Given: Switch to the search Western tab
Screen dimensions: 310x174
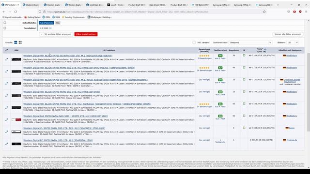Looking at the screenshot, I should point(116,5).
